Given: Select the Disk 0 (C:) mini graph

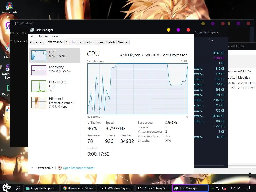Looking at the screenshot, I should coord(39,86).
